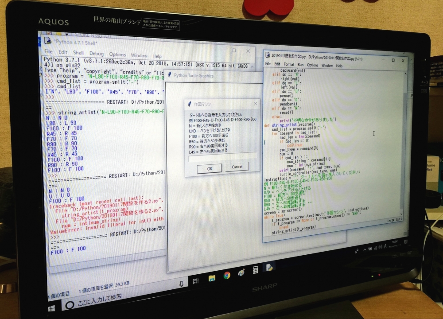This screenshot has width=443, height=319.
Task: Open the Options menu in the editor
Action: 313,65
